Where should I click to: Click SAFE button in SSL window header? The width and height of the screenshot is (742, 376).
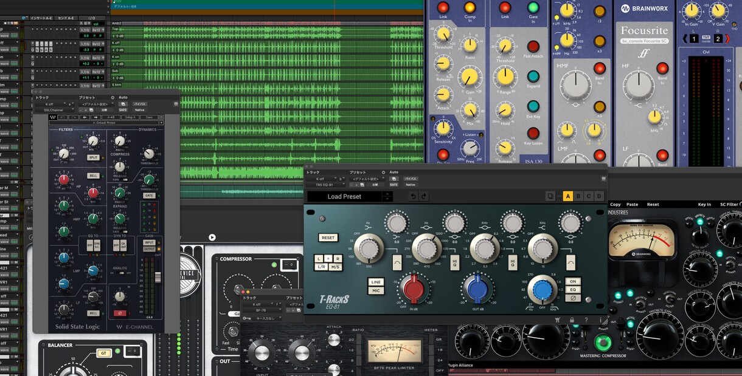coord(123,110)
